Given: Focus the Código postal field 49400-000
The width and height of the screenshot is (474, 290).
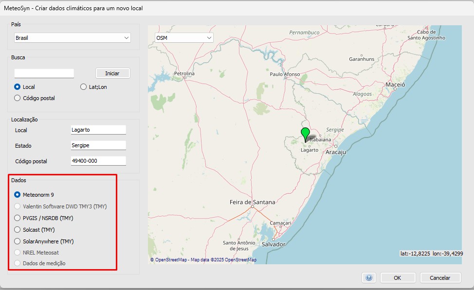Looking at the screenshot, I should [x=98, y=161].
